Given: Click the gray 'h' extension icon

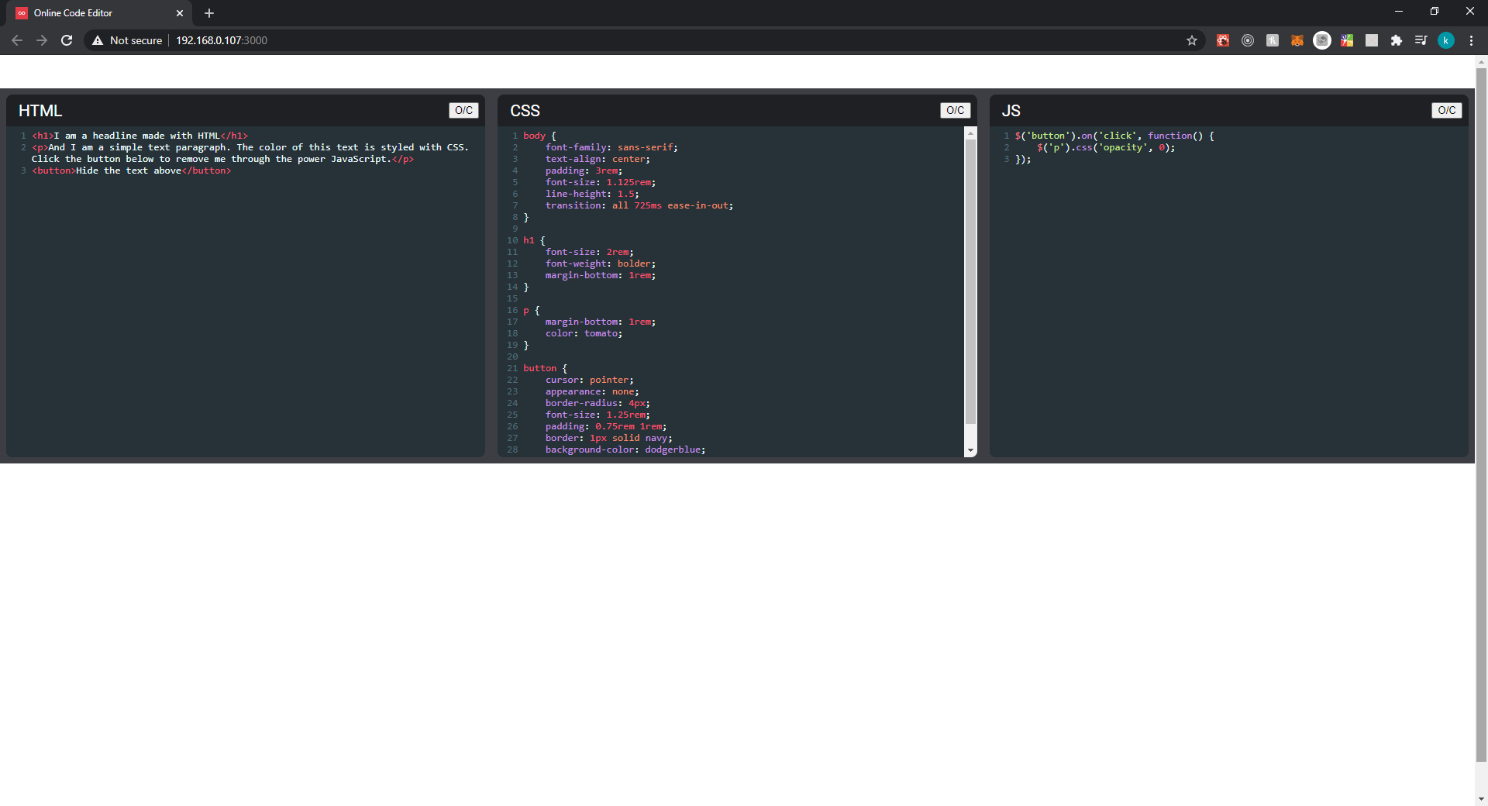Looking at the screenshot, I should [x=1273, y=40].
